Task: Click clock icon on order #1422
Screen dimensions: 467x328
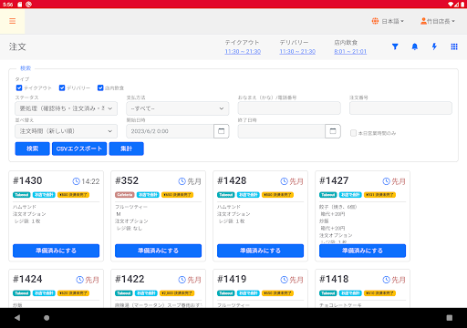Action: 182,280
